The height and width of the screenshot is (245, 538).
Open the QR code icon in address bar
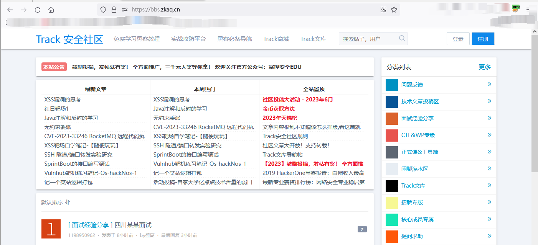(x=383, y=10)
